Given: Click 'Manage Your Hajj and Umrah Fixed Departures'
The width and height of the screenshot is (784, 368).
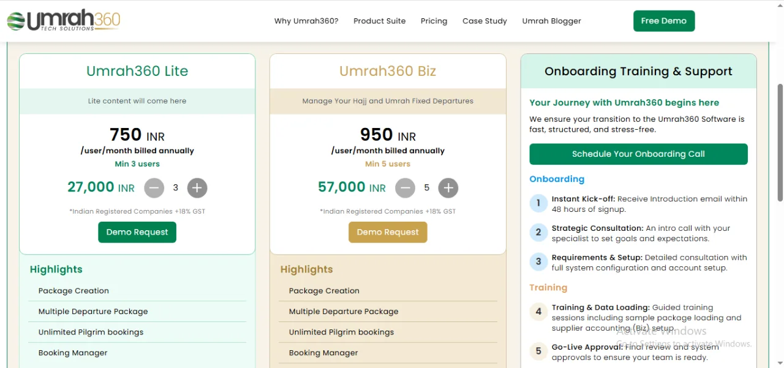Looking at the screenshot, I should [x=388, y=101].
